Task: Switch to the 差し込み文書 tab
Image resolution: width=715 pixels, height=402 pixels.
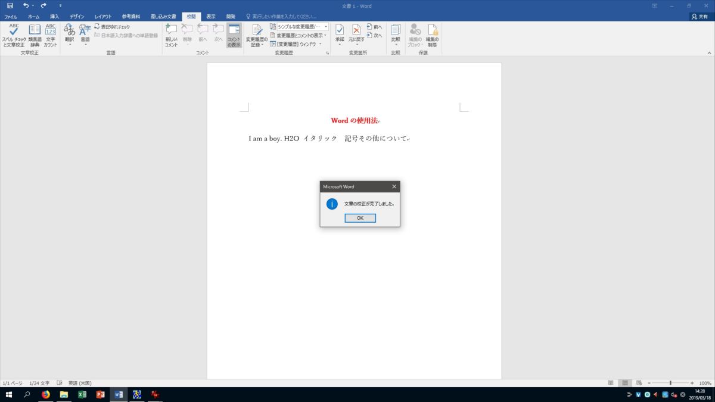Action: click(x=163, y=17)
